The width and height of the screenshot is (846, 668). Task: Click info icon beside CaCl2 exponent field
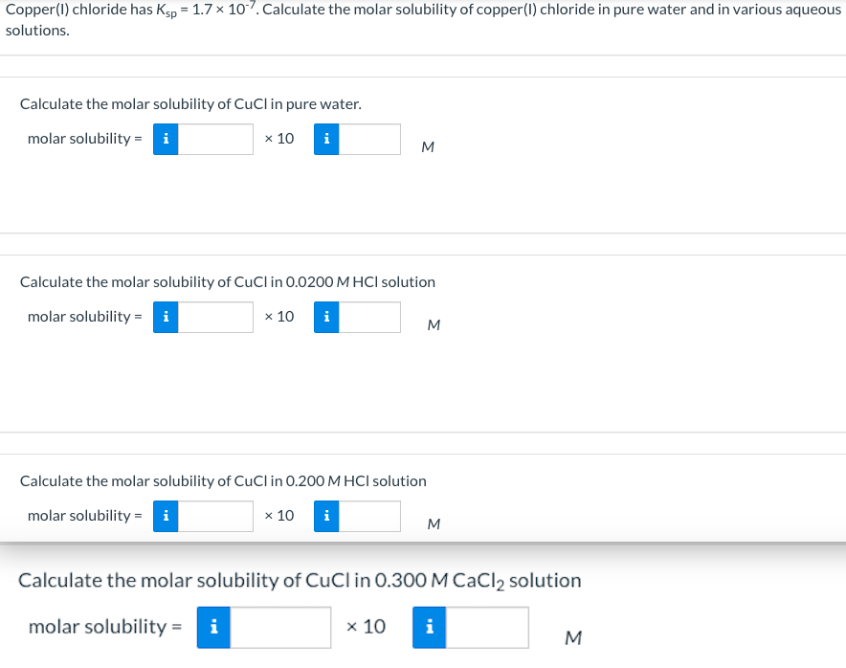pyautogui.click(x=430, y=628)
